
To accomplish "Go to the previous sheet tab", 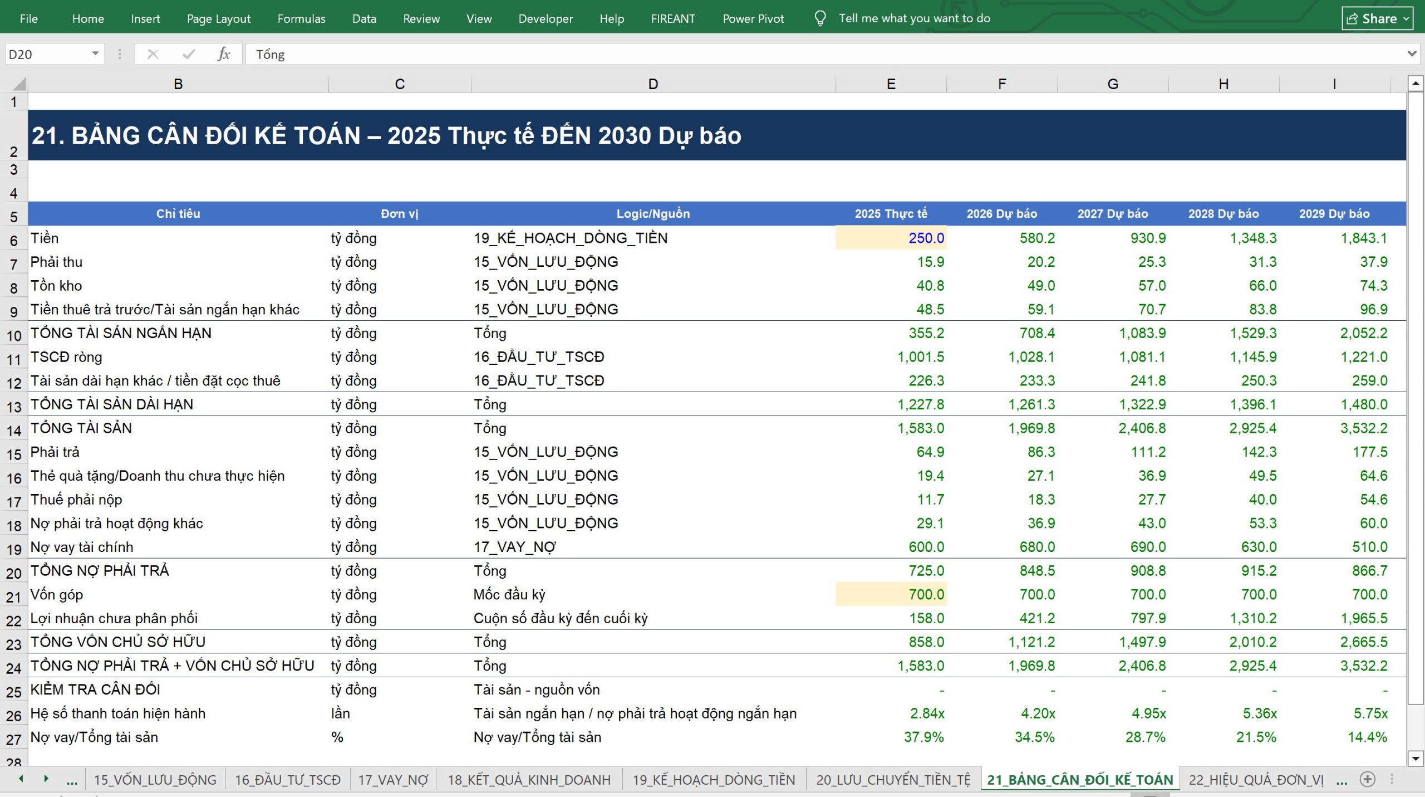I will click(x=21, y=779).
